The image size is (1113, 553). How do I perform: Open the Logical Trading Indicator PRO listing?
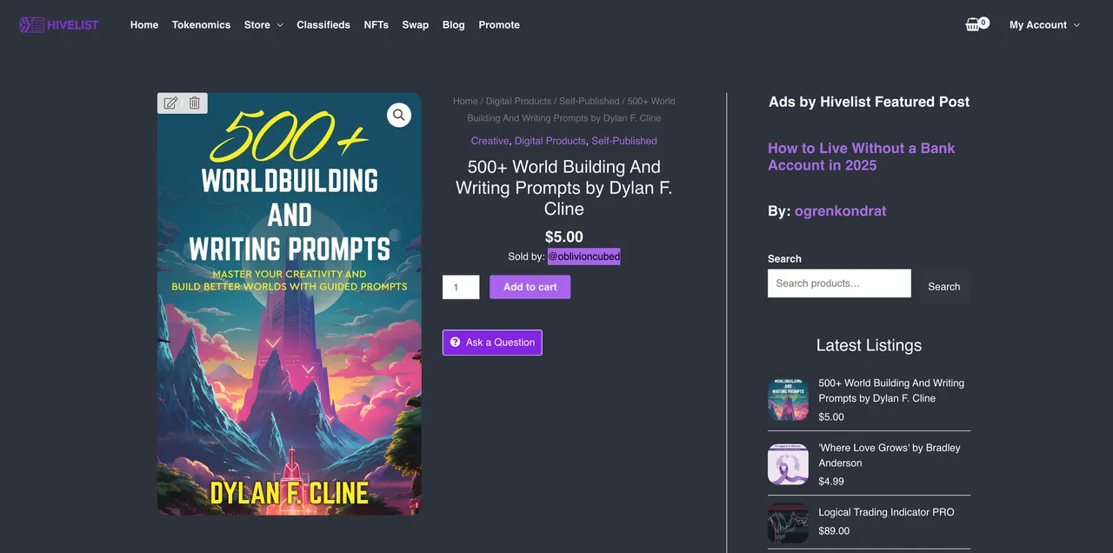pos(886,512)
